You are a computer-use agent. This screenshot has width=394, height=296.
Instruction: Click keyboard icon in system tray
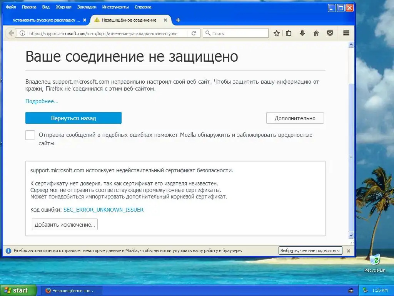pyautogui.click(x=351, y=291)
